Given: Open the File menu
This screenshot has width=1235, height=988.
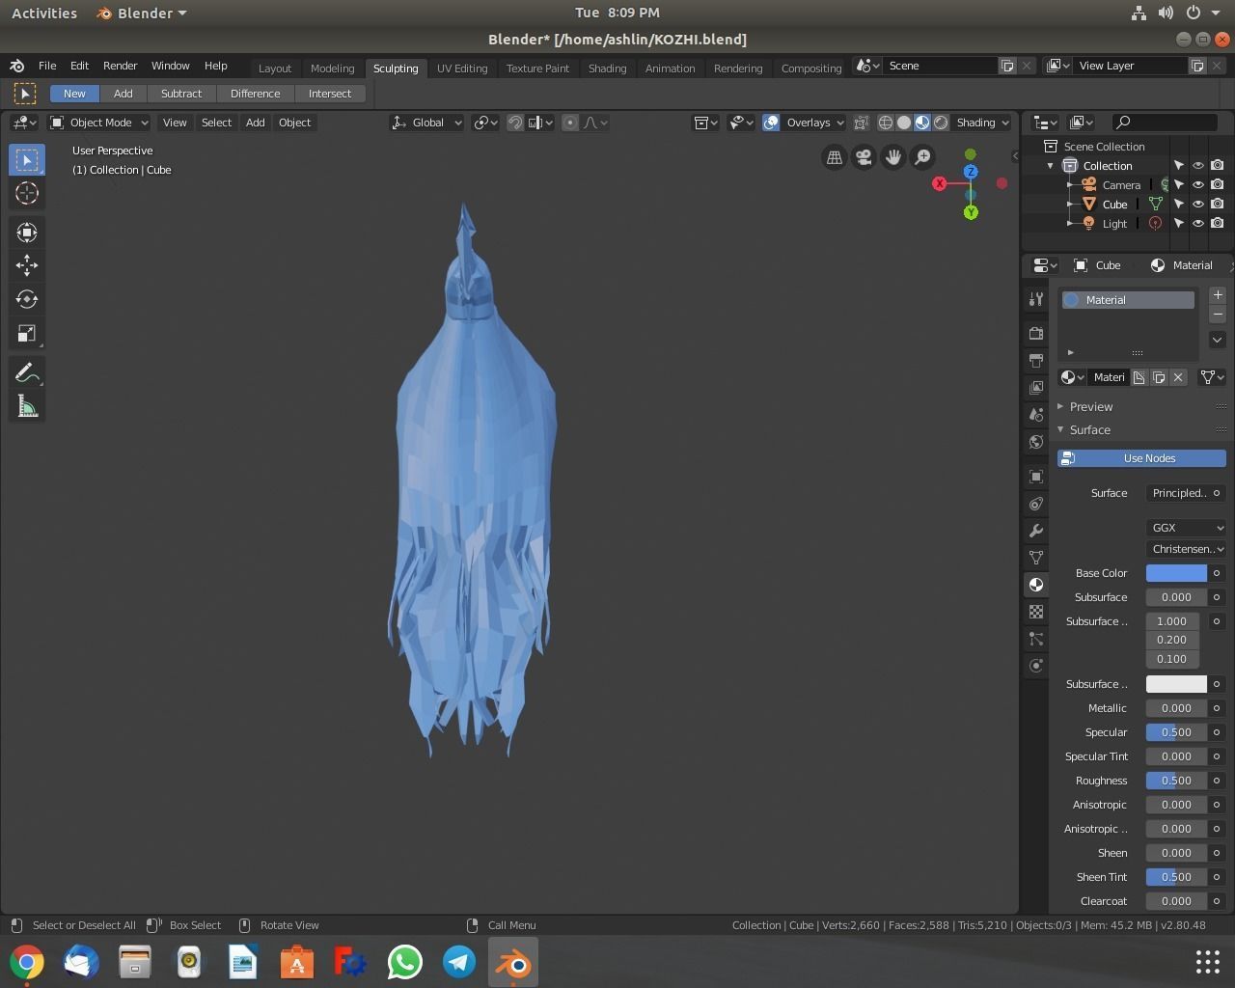Looking at the screenshot, I should point(46,66).
